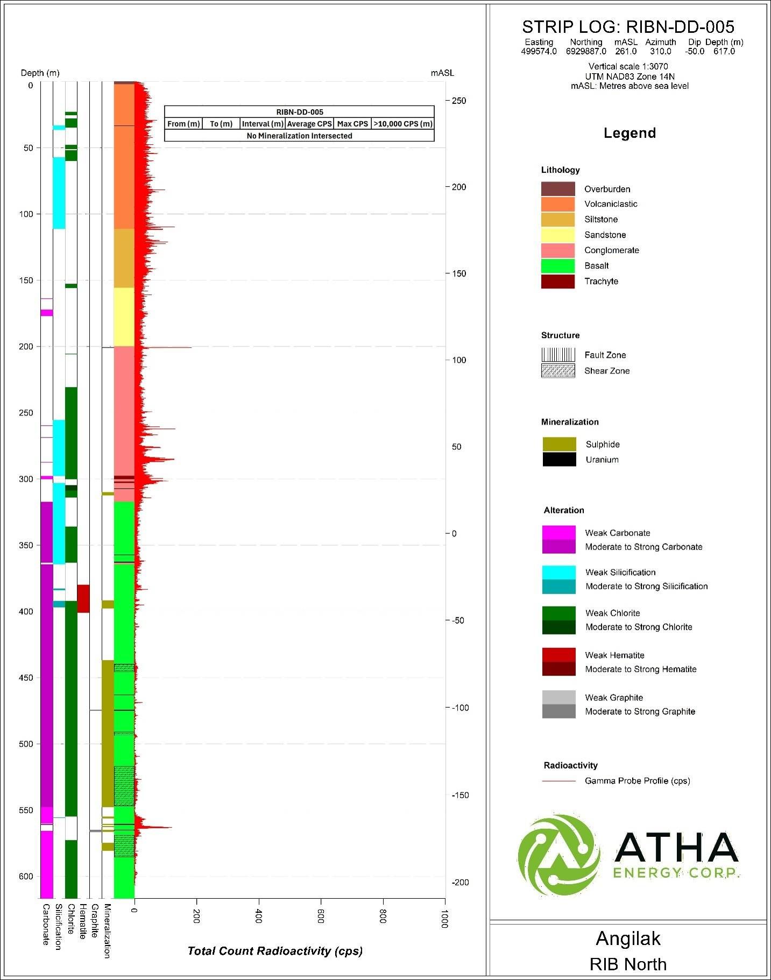Select the Weak Silicification cyan swatch
771x980 pixels.
tap(559, 573)
